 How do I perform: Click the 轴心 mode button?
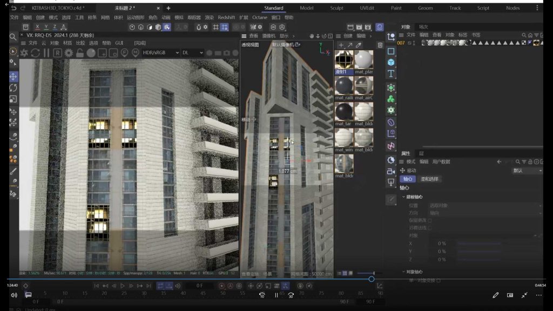click(408, 179)
